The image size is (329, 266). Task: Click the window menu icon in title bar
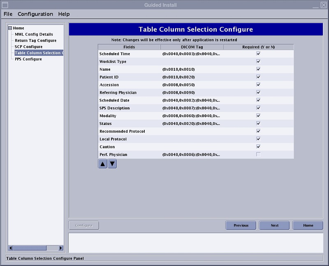tap(5, 5)
